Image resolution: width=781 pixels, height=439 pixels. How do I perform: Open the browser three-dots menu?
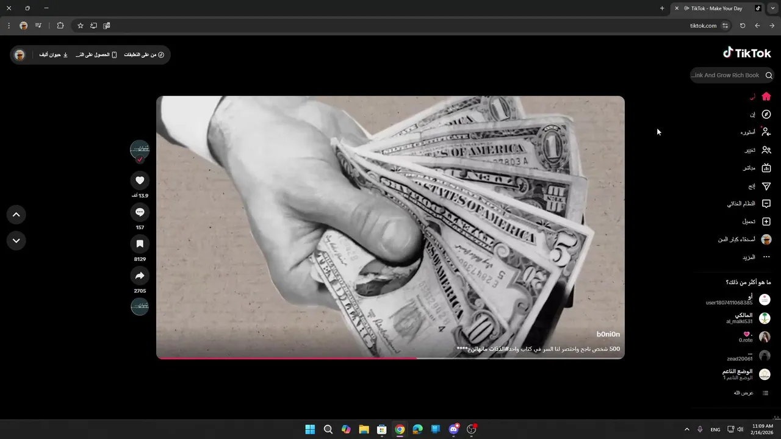tap(9, 26)
